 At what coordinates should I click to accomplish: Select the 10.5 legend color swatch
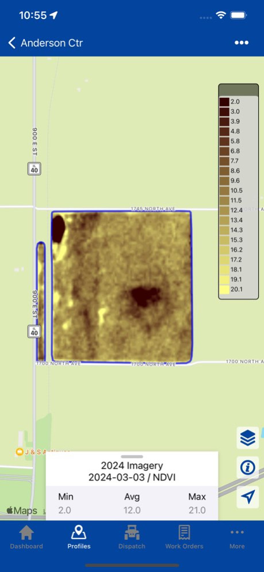pos(225,190)
